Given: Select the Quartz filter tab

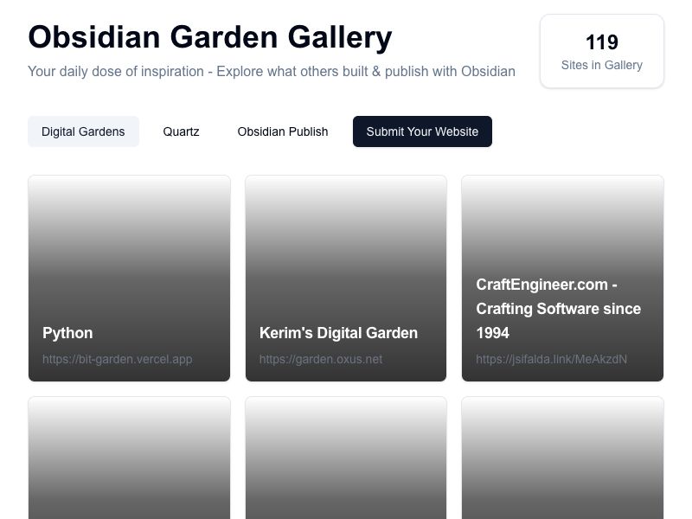Looking at the screenshot, I should [x=181, y=131].
